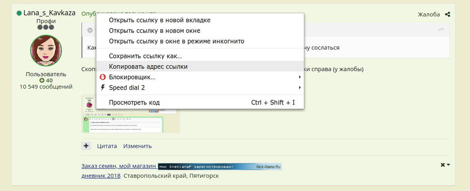Expand the Блокировщик submenu arrow

tap(300, 77)
